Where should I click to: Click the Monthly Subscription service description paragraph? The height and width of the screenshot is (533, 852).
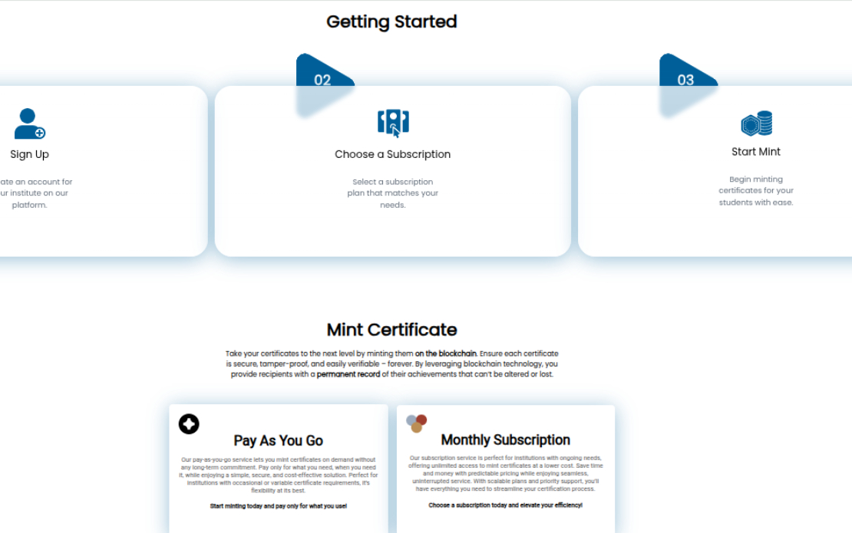pyautogui.click(x=505, y=473)
